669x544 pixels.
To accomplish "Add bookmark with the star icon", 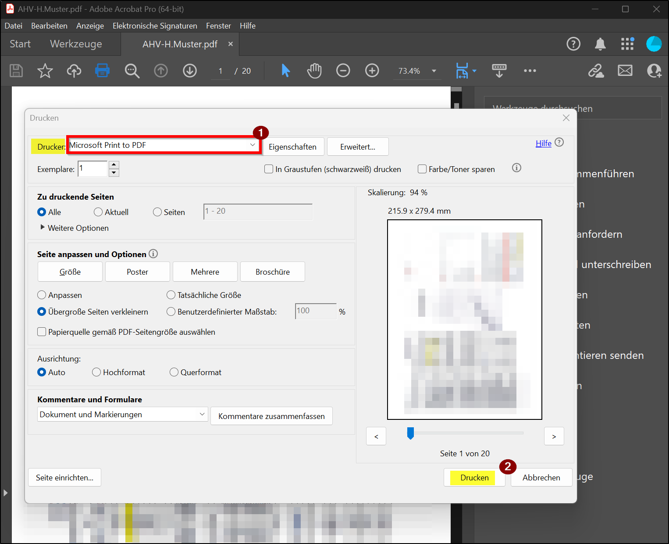I will [45, 71].
